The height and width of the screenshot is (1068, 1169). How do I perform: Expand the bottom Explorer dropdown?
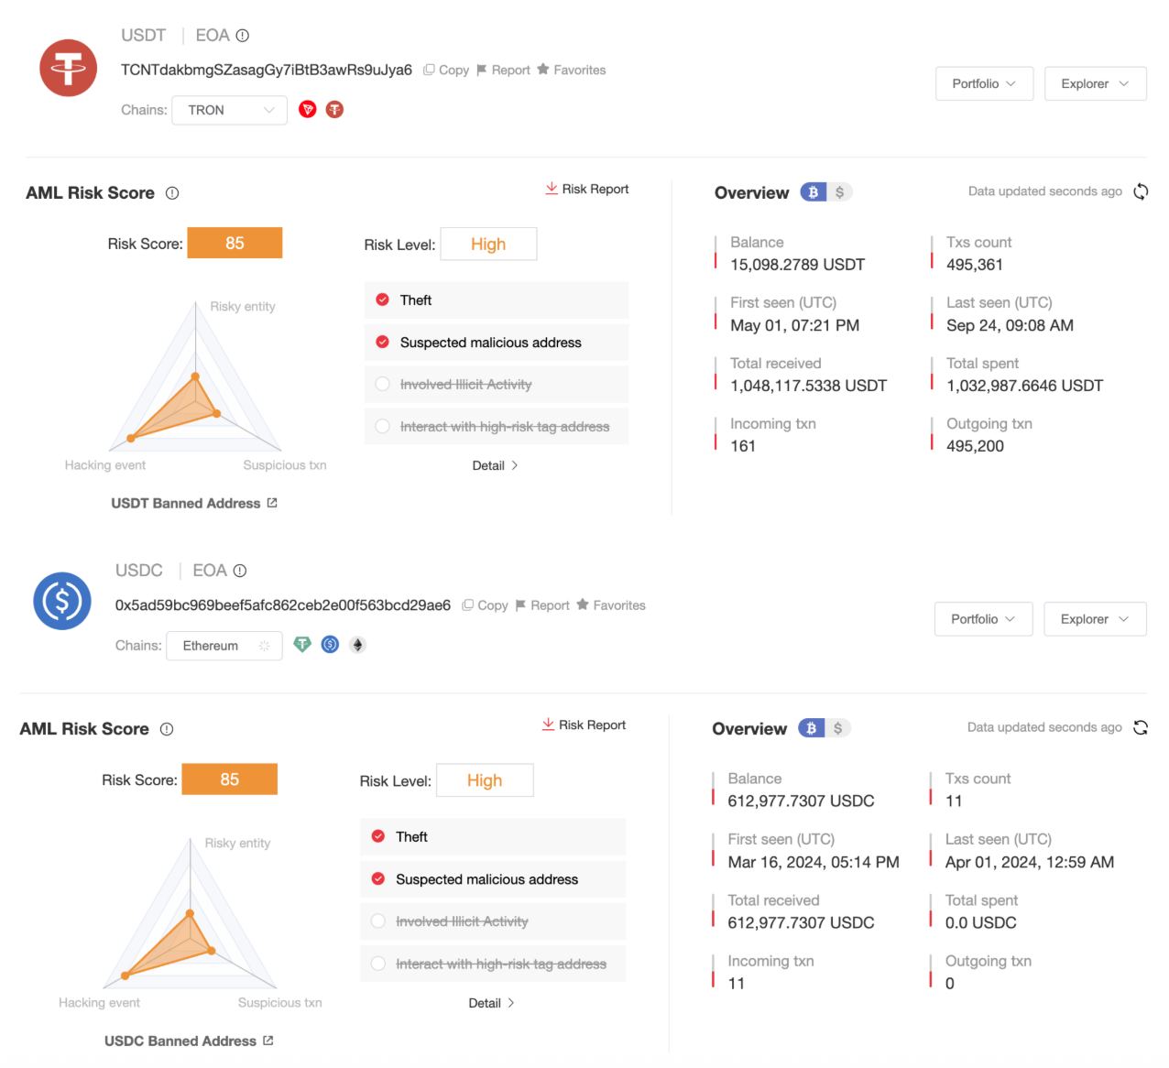(1095, 619)
